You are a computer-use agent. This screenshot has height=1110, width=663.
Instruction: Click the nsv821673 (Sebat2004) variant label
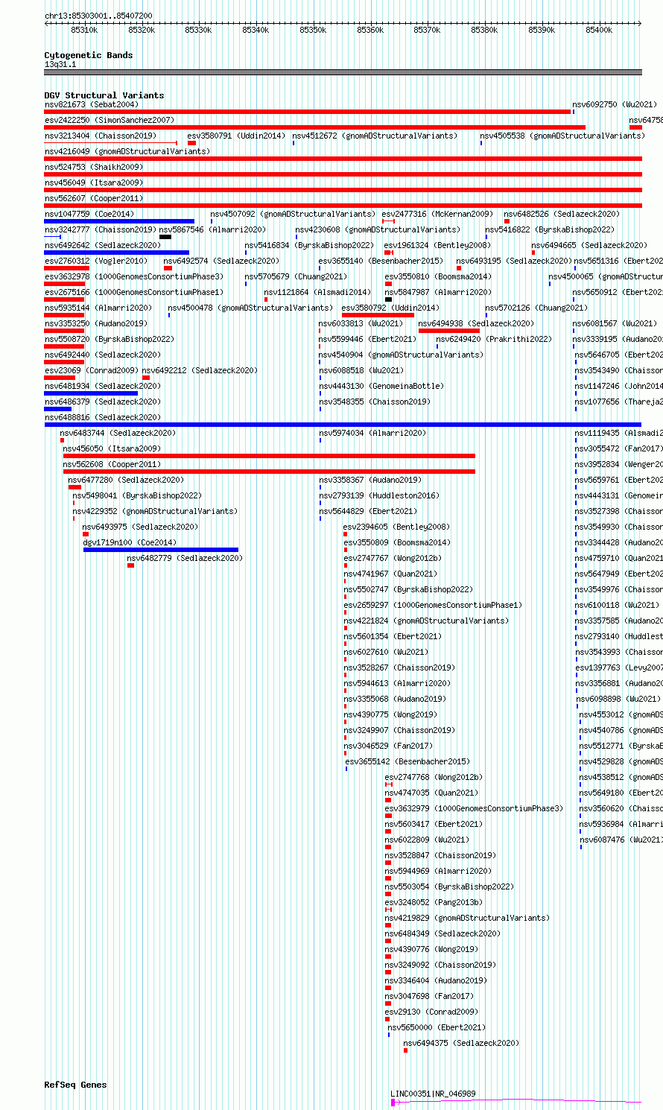(x=91, y=104)
